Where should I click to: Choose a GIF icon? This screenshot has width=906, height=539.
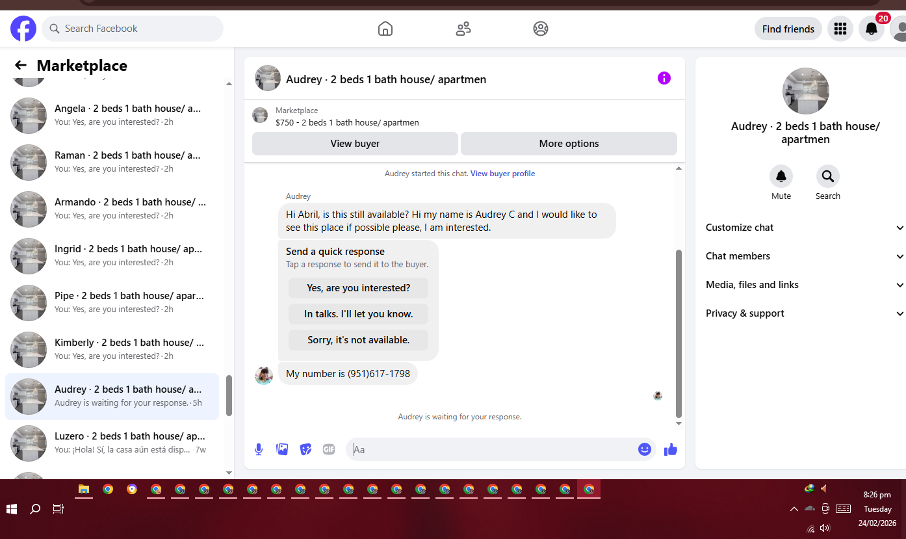click(x=329, y=449)
